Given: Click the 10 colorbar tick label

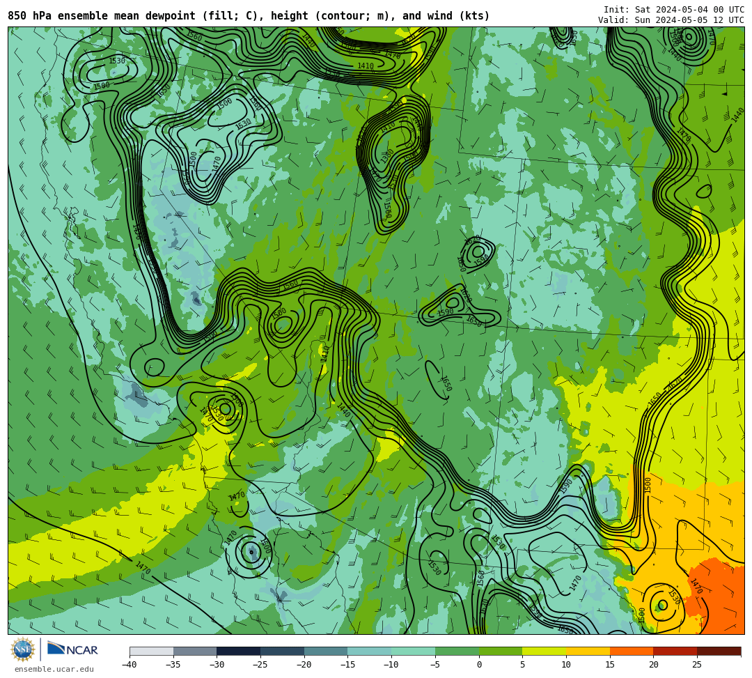Looking at the screenshot, I should coord(566,665).
